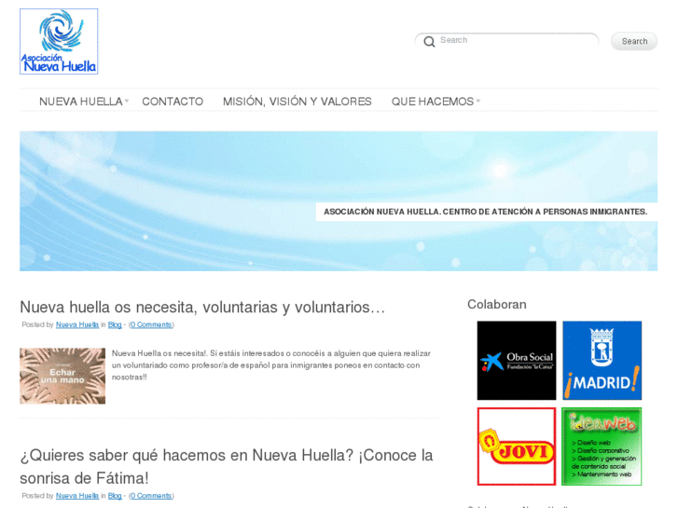Click the Asociación Nueva Huella logo
This screenshot has height=508, width=678.
59,42
